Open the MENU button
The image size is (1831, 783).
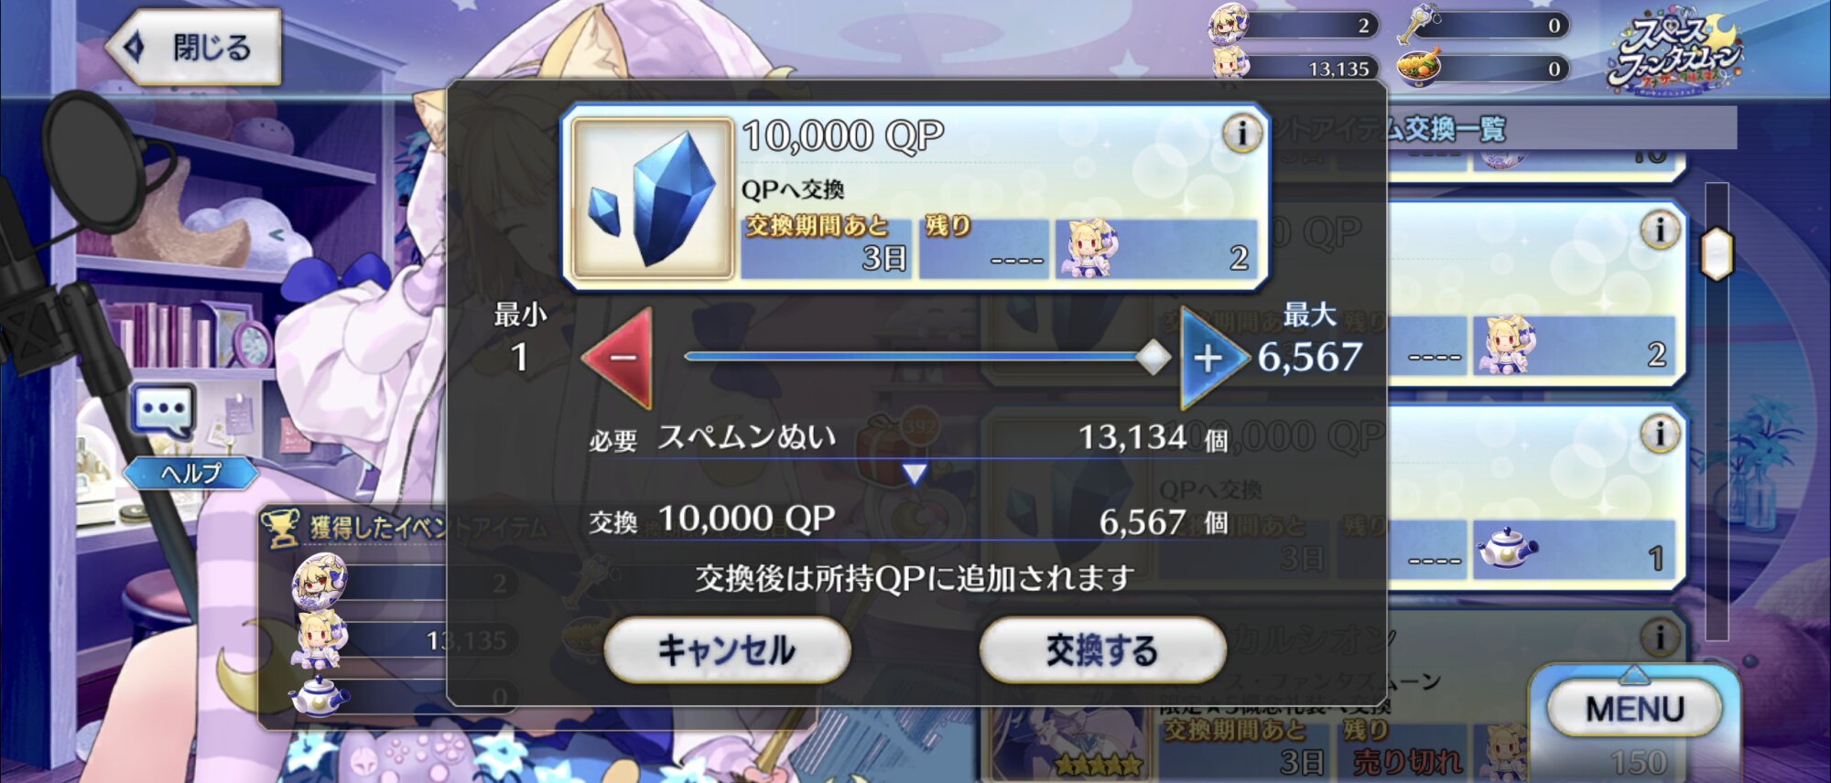pos(1634,709)
